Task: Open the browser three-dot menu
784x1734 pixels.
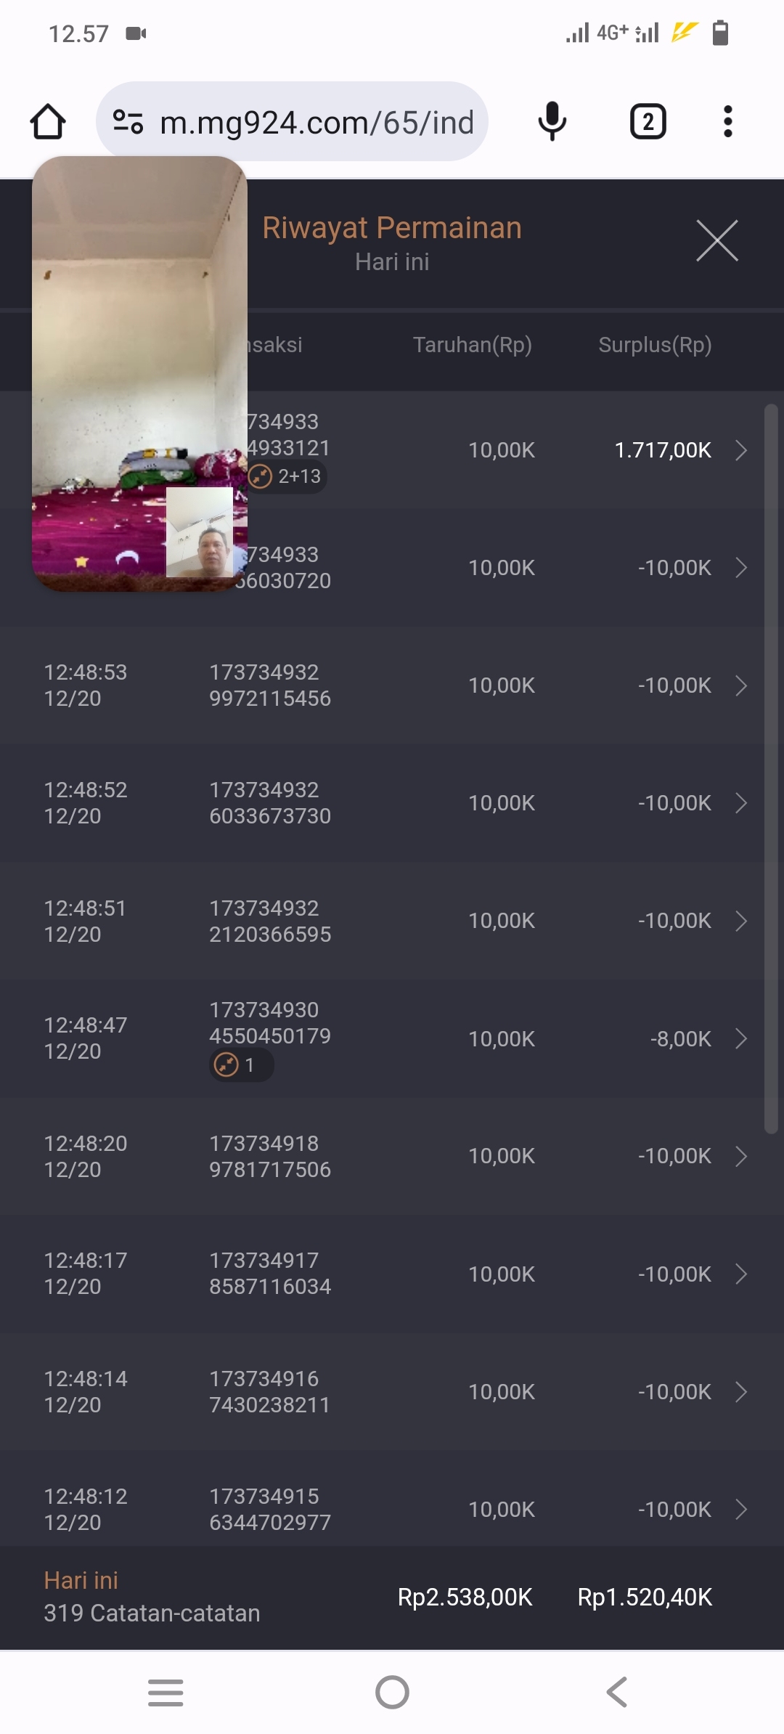Action: click(727, 122)
